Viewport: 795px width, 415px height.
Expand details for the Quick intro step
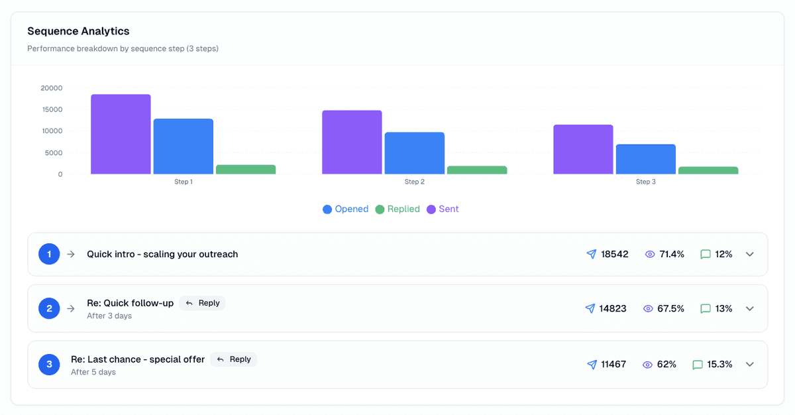click(x=749, y=254)
